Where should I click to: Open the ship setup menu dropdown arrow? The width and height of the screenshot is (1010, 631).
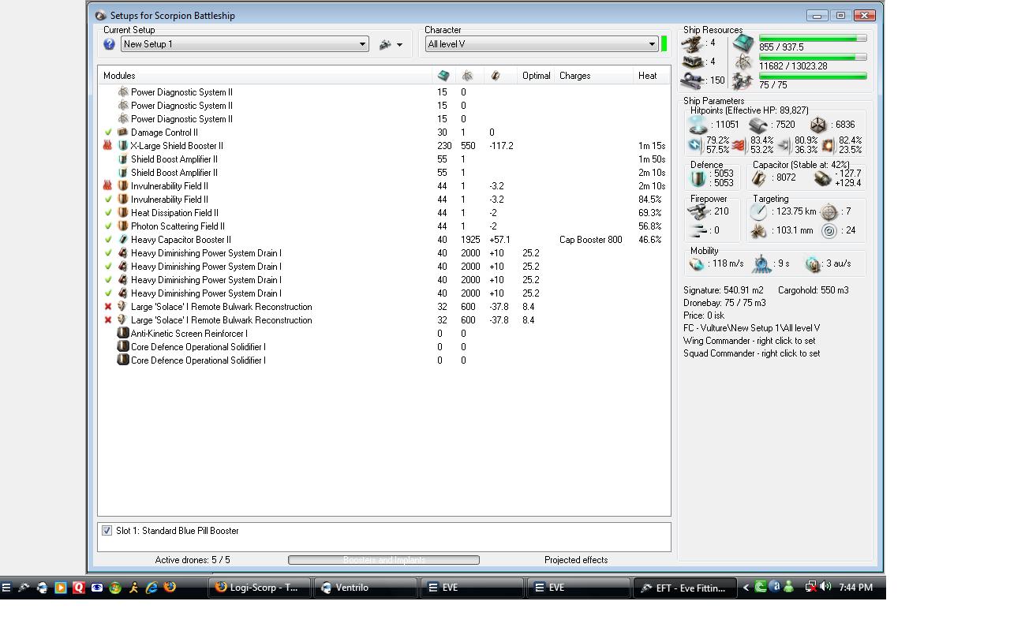(x=399, y=45)
